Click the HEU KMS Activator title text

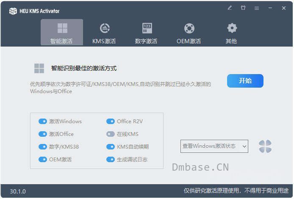point(39,11)
